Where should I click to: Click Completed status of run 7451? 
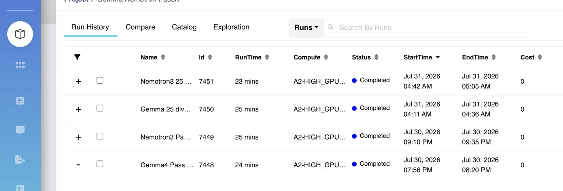tap(371, 80)
